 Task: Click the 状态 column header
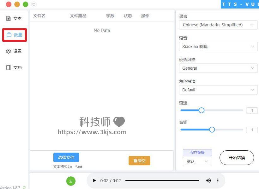click(128, 16)
